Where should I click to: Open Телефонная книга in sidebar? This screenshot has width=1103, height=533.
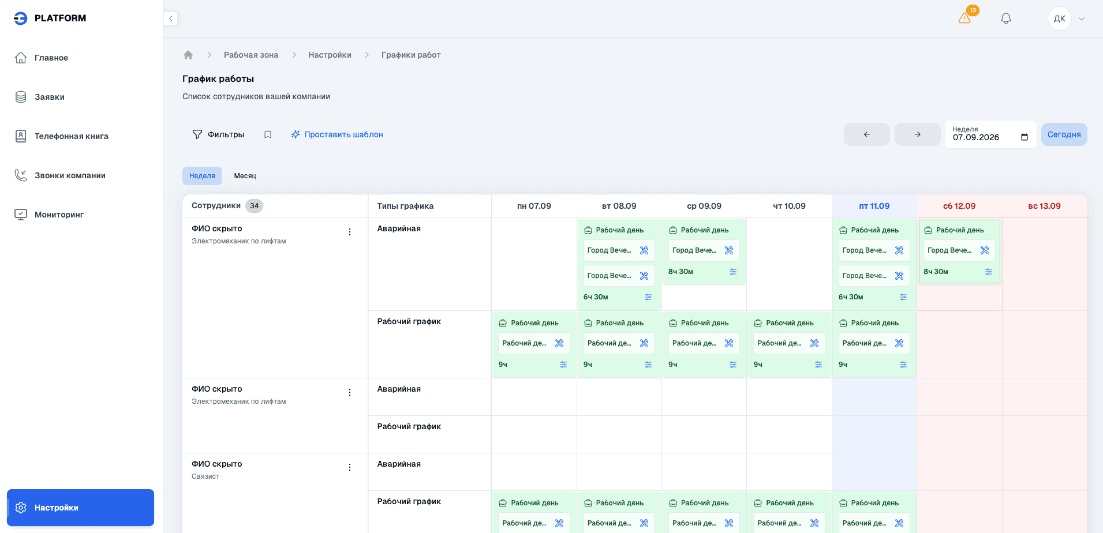pos(81,136)
